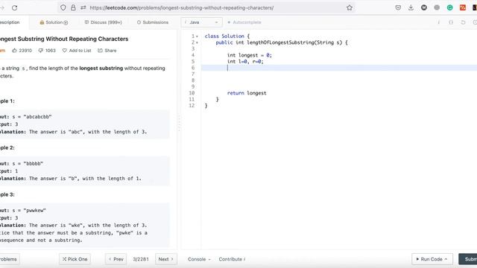Click the problem title Longest Substring Without Repeating Characters

coord(64,39)
